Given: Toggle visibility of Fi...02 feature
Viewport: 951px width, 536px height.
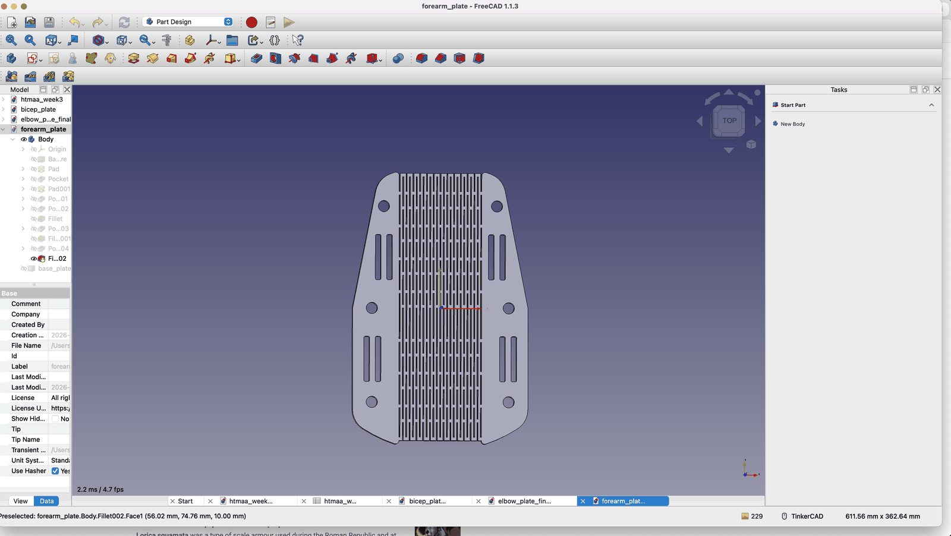Looking at the screenshot, I should pos(34,258).
